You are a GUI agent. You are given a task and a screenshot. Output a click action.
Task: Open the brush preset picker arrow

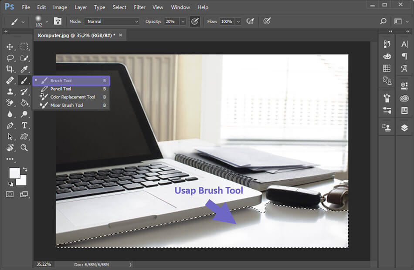tap(47, 21)
